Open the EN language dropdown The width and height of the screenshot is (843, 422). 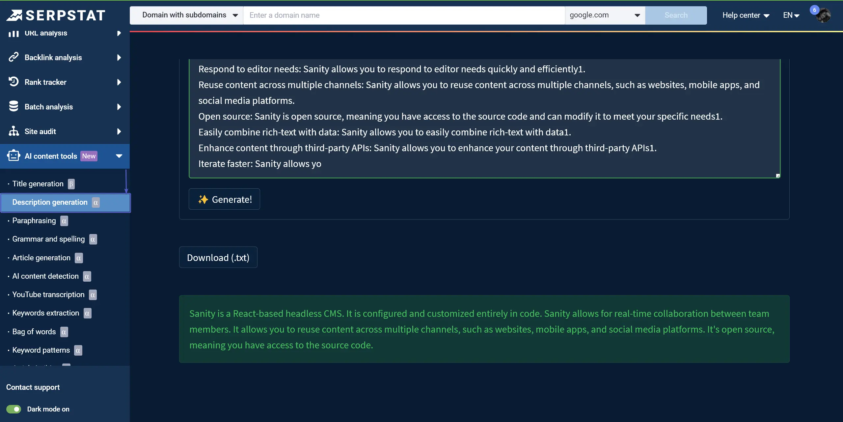point(791,15)
